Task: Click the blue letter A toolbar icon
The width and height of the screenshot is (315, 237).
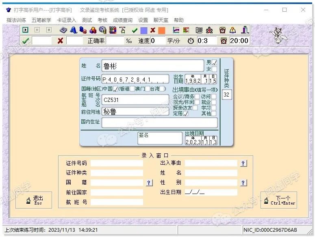Action: pos(73,30)
